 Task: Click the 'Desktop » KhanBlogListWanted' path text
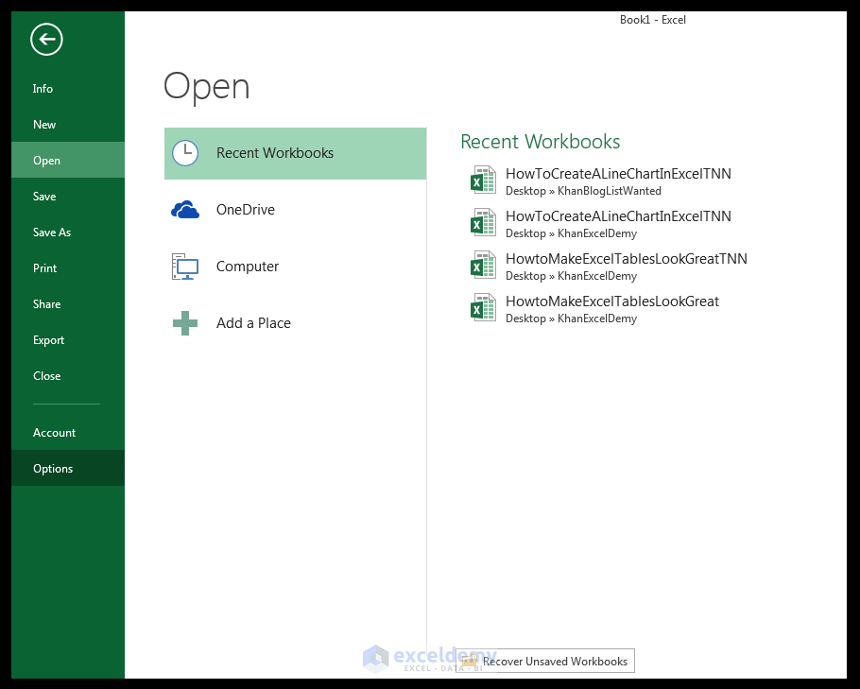(583, 191)
